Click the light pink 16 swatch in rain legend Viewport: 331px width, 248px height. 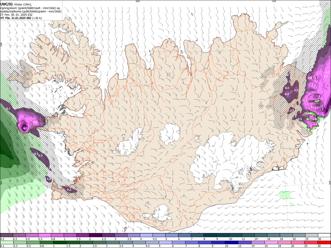tap(271, 242)
